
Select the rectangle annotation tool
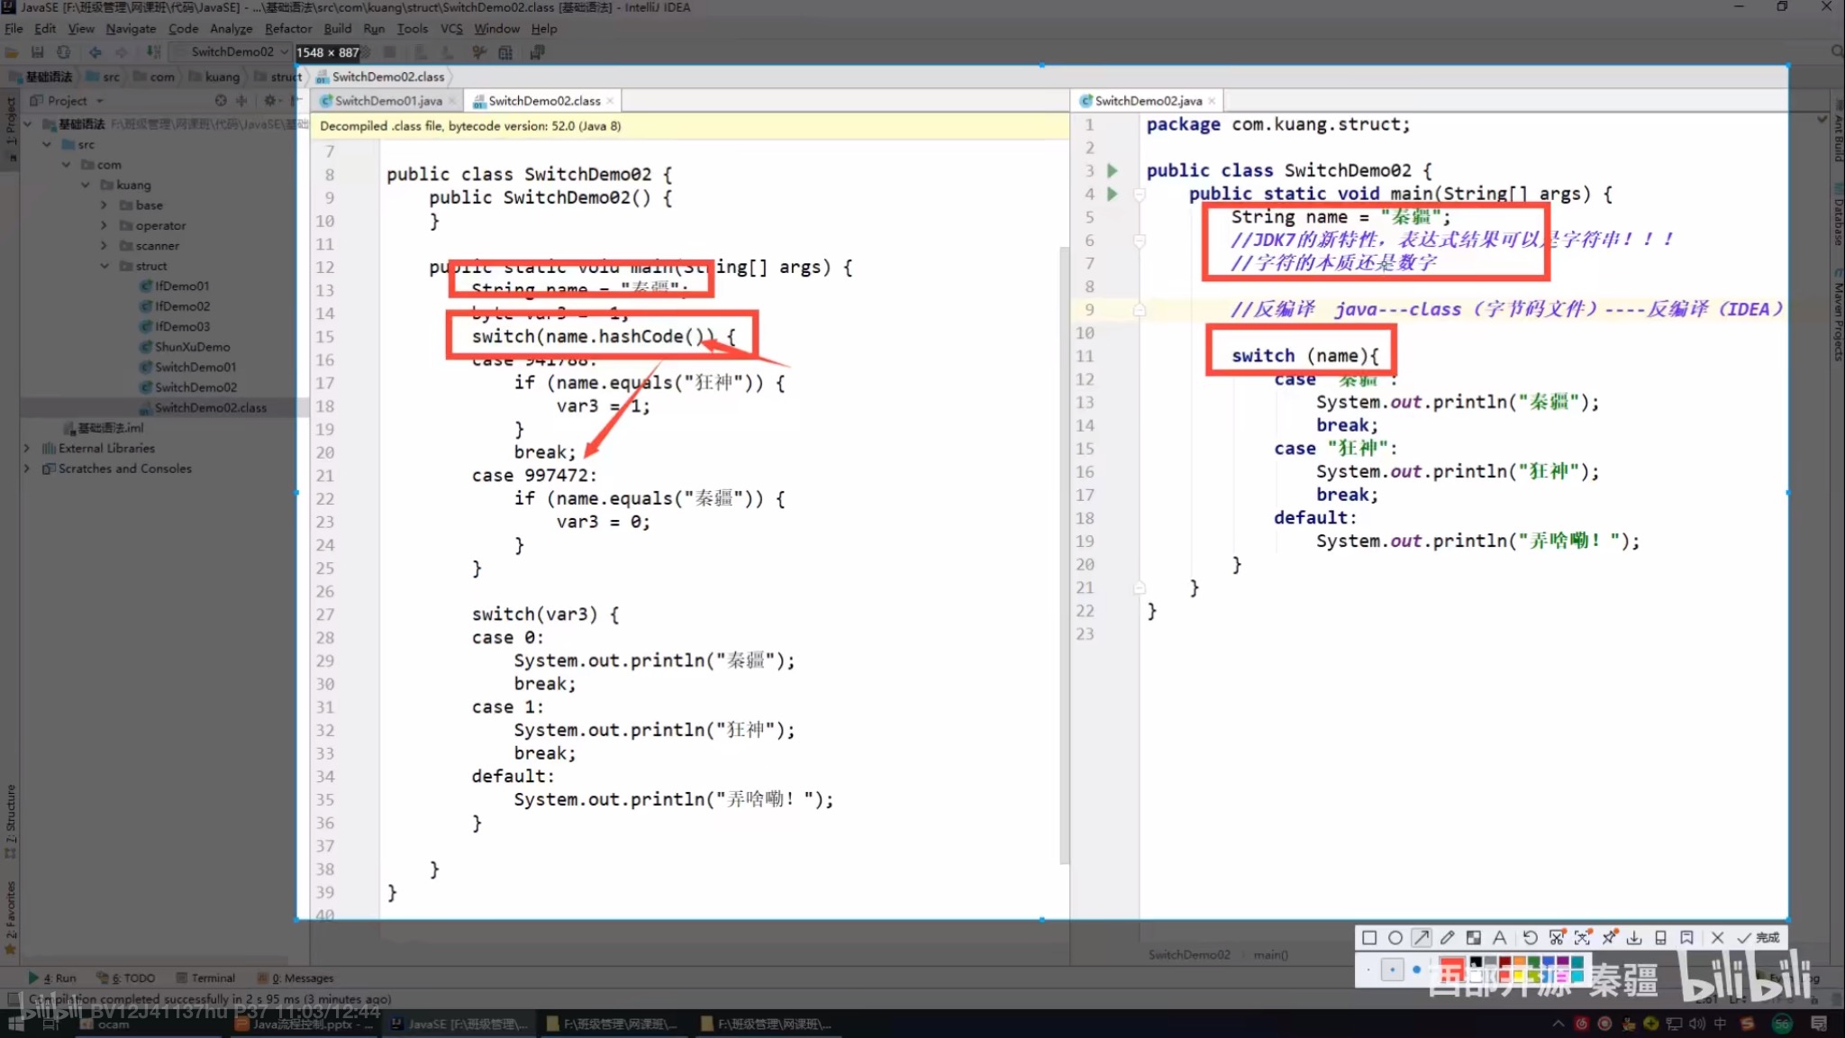[1369, 938]
